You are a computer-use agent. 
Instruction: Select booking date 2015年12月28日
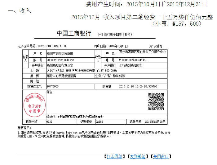155,122
